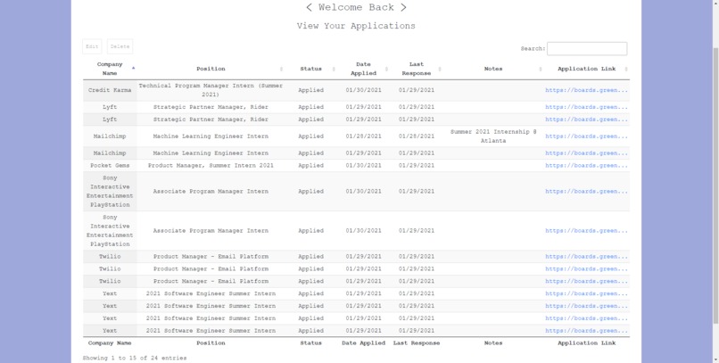Viewport: 719px width, 363px height.
Task: Click the Notes column sort arrows
Action: click(541, 69)
